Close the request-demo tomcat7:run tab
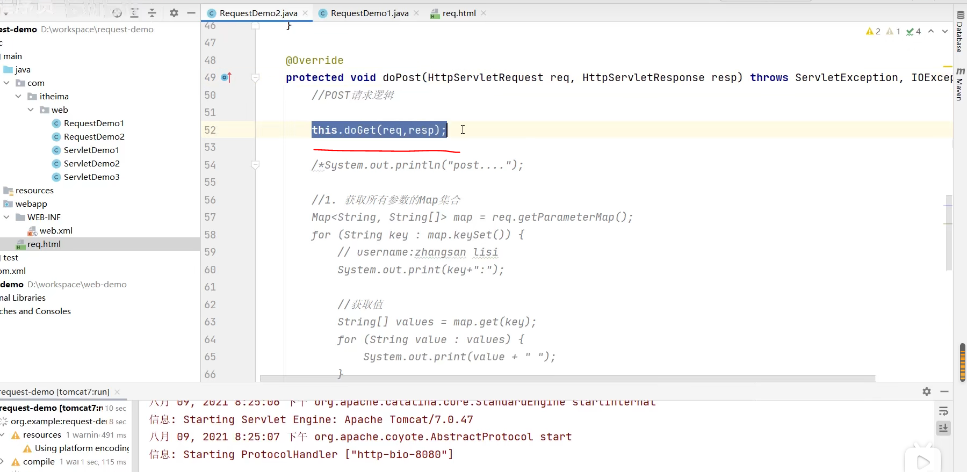967x472 pixels. [x=117, y=392]
